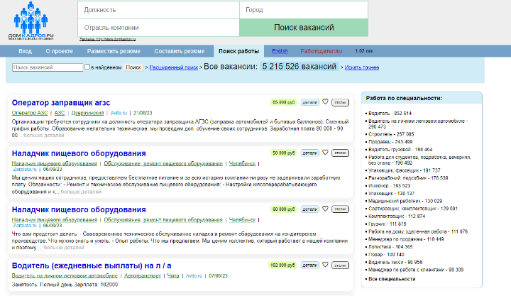Select the 'Работодателям' menu link

tap(321, 52)
